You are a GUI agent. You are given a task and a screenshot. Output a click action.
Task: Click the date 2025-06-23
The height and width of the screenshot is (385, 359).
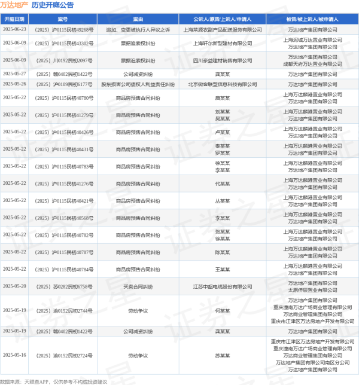pos(14,29)
